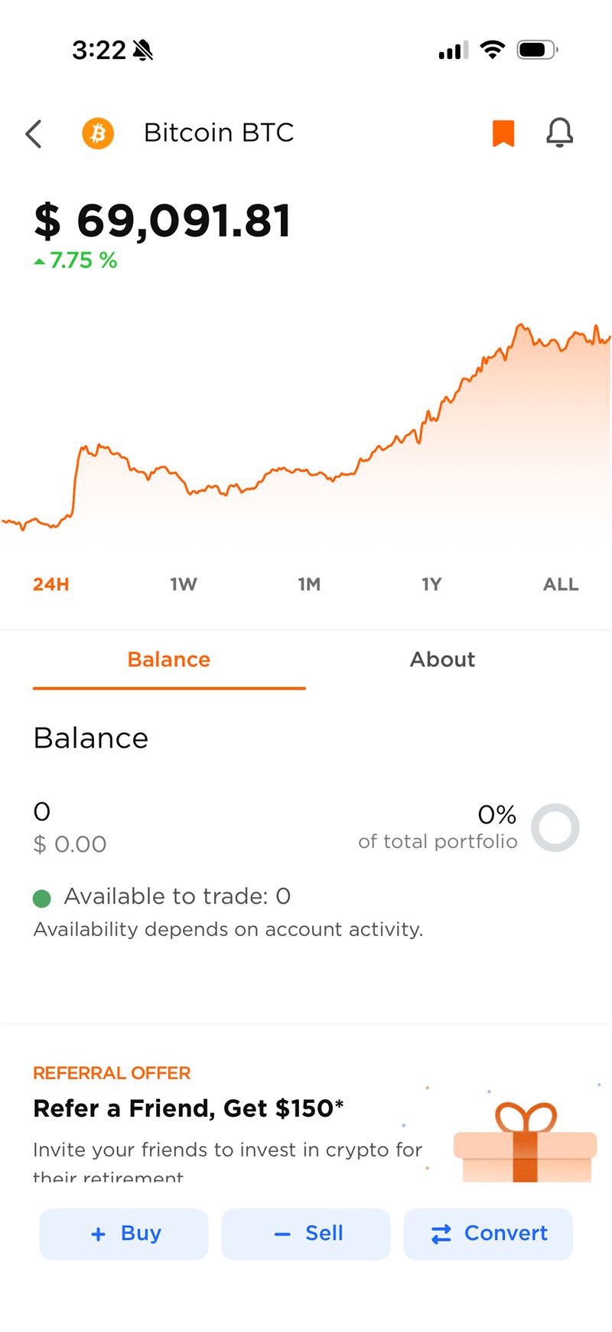Image resolution: width=612 pixels, height=1332 pixels.
Task: Open price alerts bell icon
Action: 559,133
